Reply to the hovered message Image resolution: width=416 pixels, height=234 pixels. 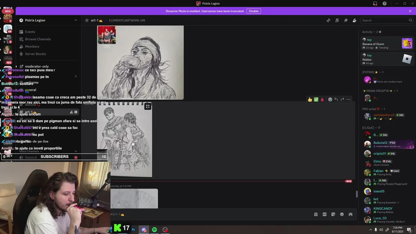336,99
